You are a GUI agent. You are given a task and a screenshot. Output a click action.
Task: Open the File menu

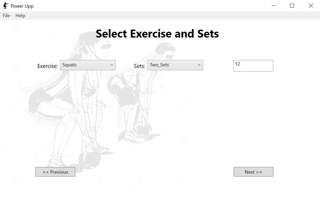[6, 16]
